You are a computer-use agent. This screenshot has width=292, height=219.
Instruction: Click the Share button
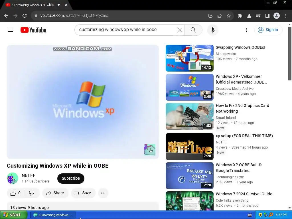click(x=55, y=193)
